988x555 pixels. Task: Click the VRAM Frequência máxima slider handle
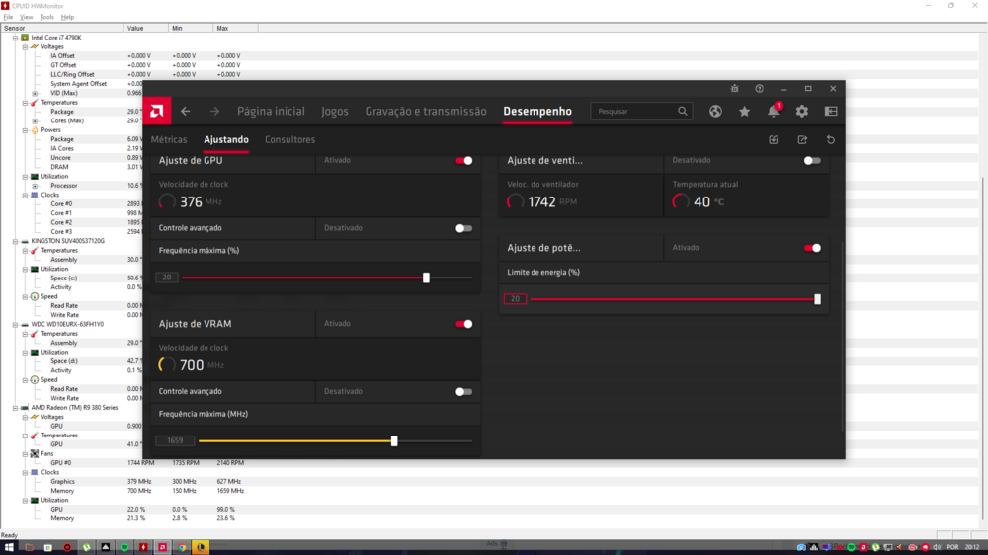[394, 441]
